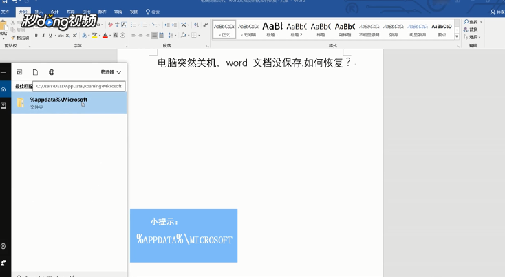
Task: Select %appdata%\Microsoft folder search result
Action: pos(69,103)
